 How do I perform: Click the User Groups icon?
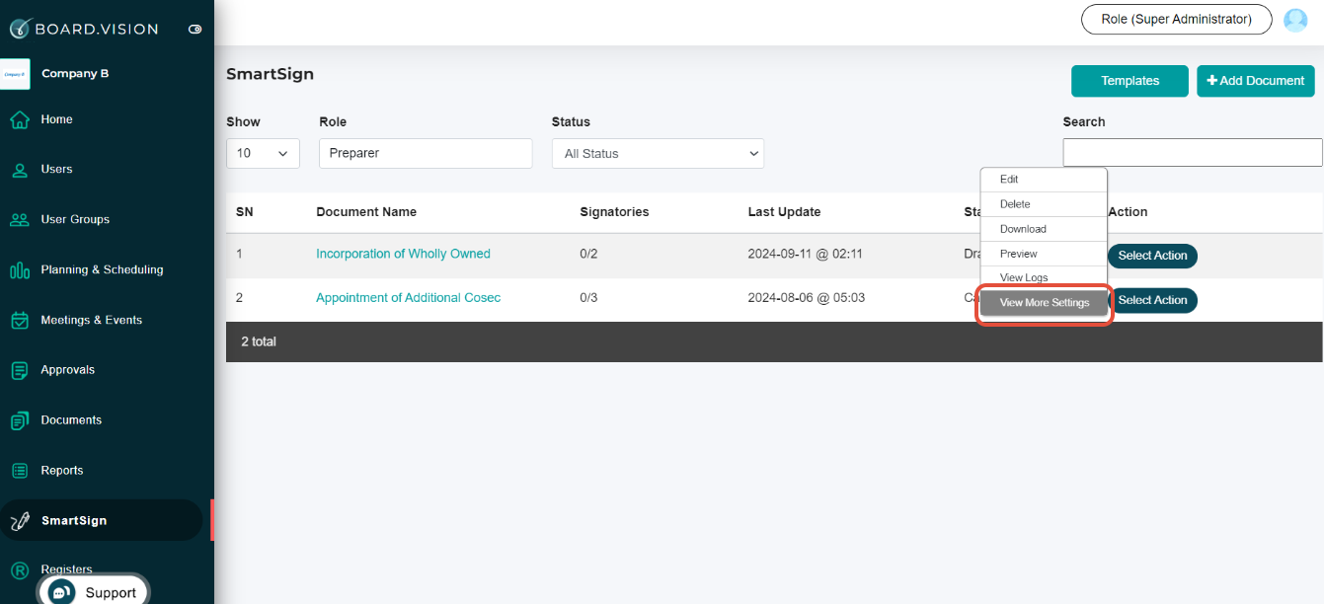pyautogui.click(x=19, y=220)
